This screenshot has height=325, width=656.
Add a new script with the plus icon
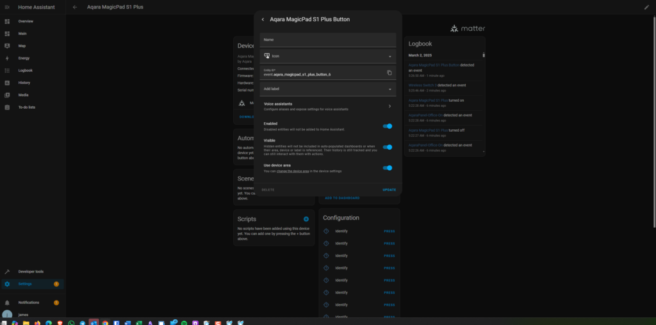[306, 219]
